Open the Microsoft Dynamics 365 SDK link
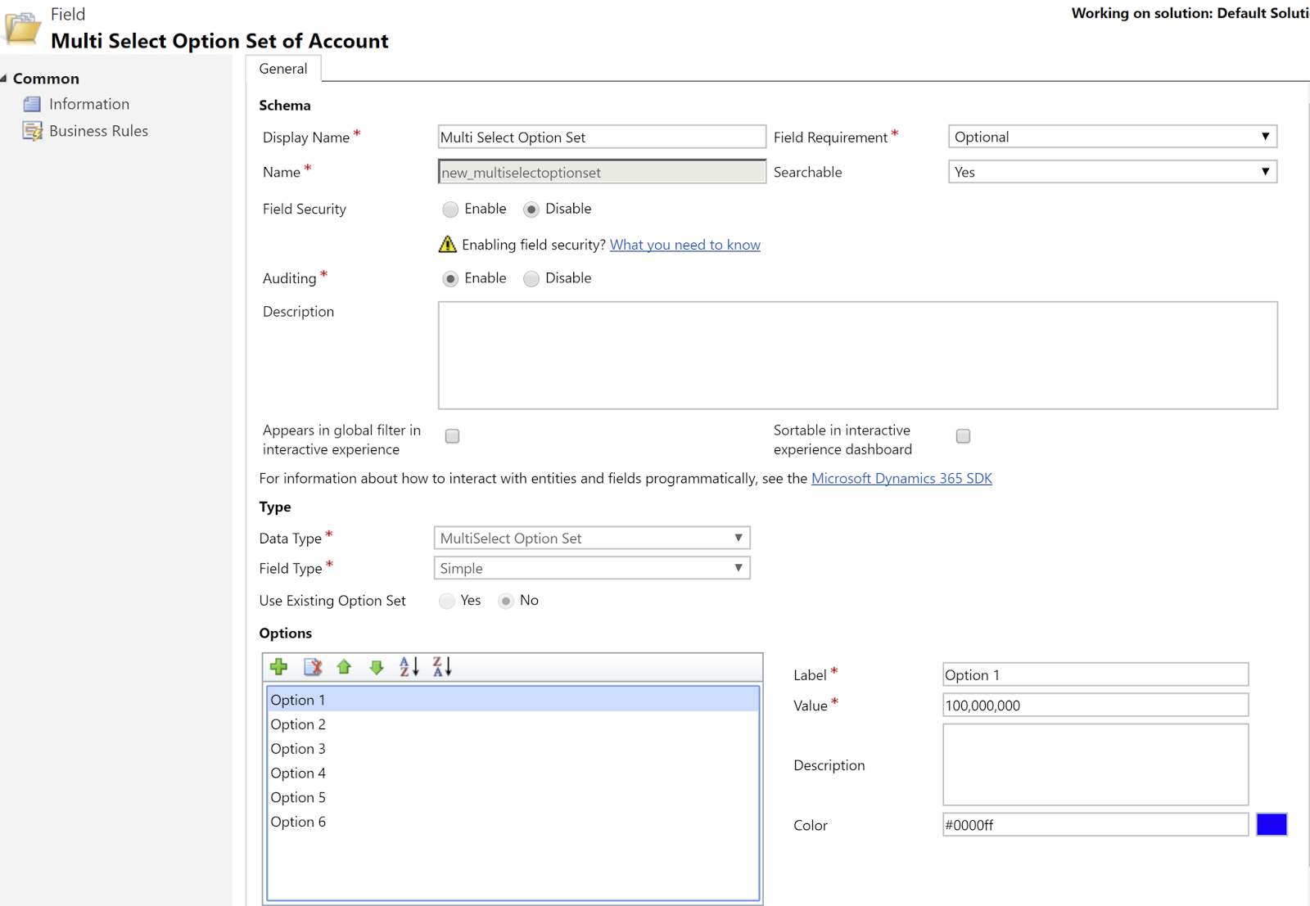The height and width of the screenshot is (906, 1310). tap(901, 478)
